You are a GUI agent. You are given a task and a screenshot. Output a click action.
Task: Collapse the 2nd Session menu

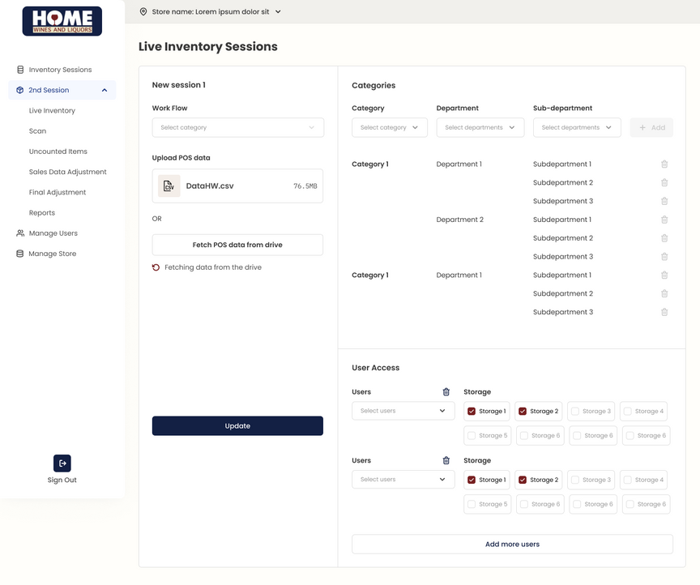(x=105, y=90)
